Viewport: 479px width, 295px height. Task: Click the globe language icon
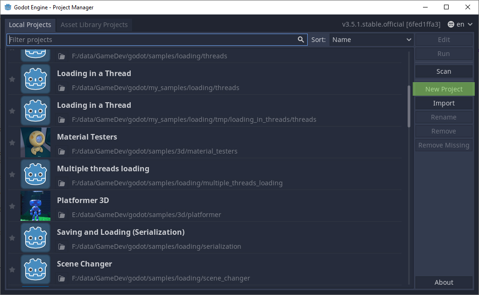coord(451,24)
